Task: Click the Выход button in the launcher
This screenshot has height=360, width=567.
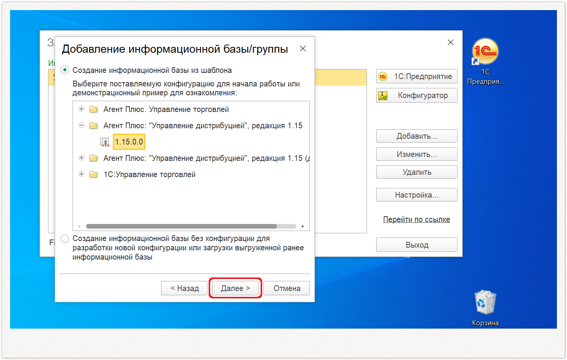Action: pos(417,245)
